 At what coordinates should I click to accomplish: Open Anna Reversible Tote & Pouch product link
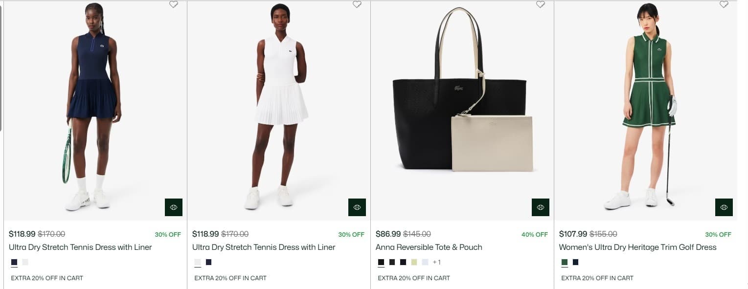pyautogui.click(x=429, y=247)
